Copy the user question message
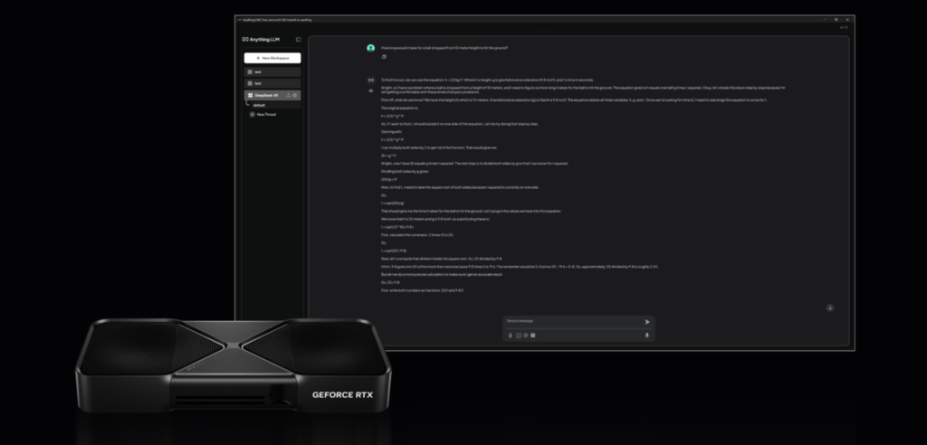The height and width of the screenshot is (445, 927). click(x=384, y=57)
